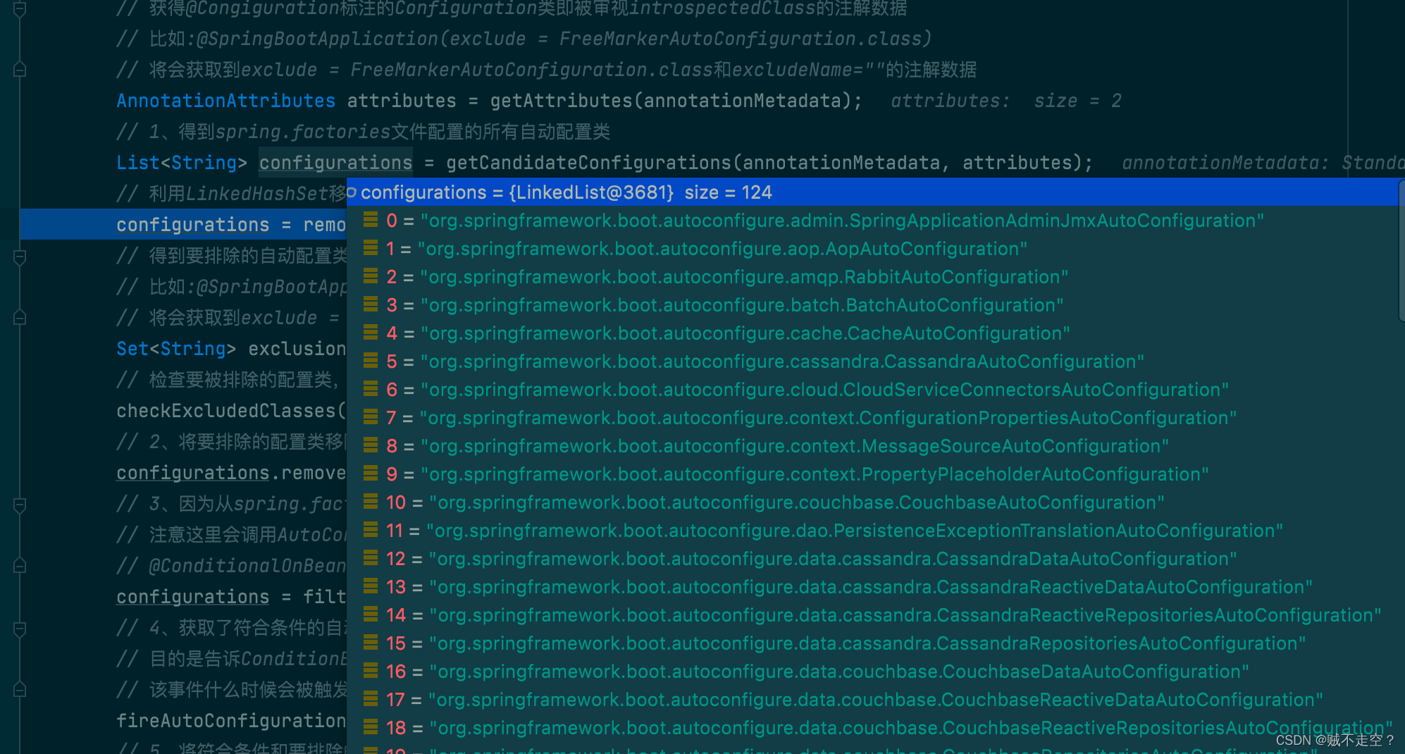Click inline hint 'attributes: size = 2'
This screenshot has height=754, width=1405.
[x=1005, y=101]
